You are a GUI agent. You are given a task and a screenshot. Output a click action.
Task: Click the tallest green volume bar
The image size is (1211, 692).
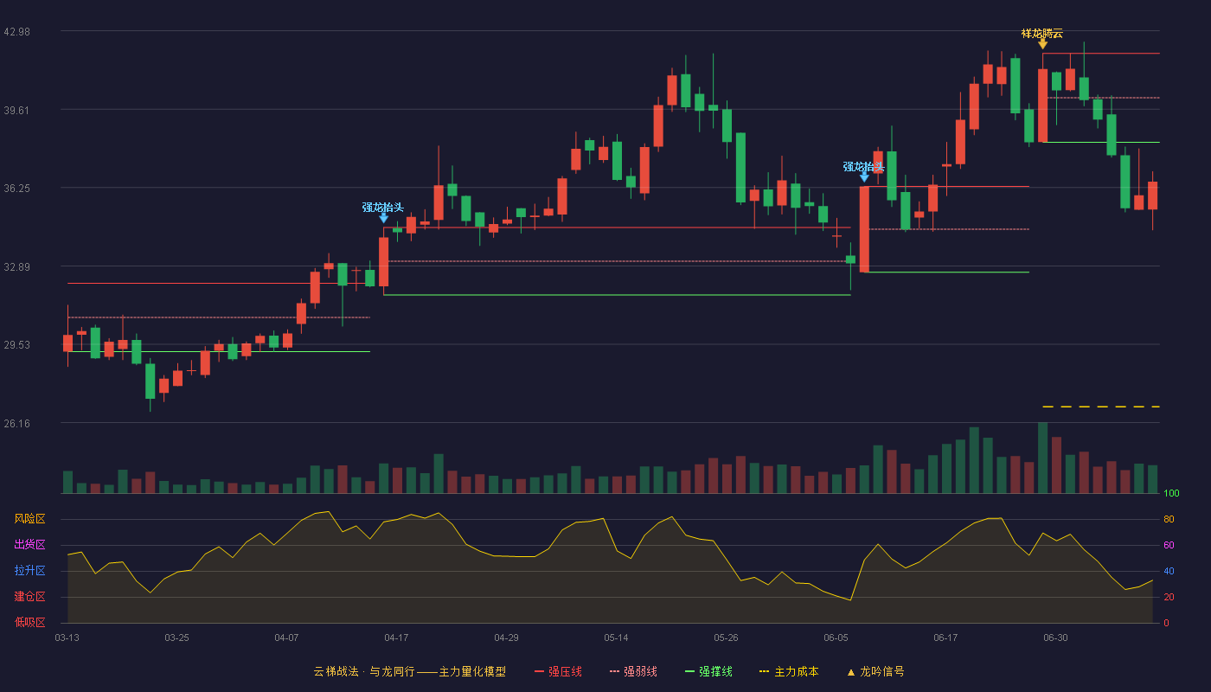coord(1042,458)
